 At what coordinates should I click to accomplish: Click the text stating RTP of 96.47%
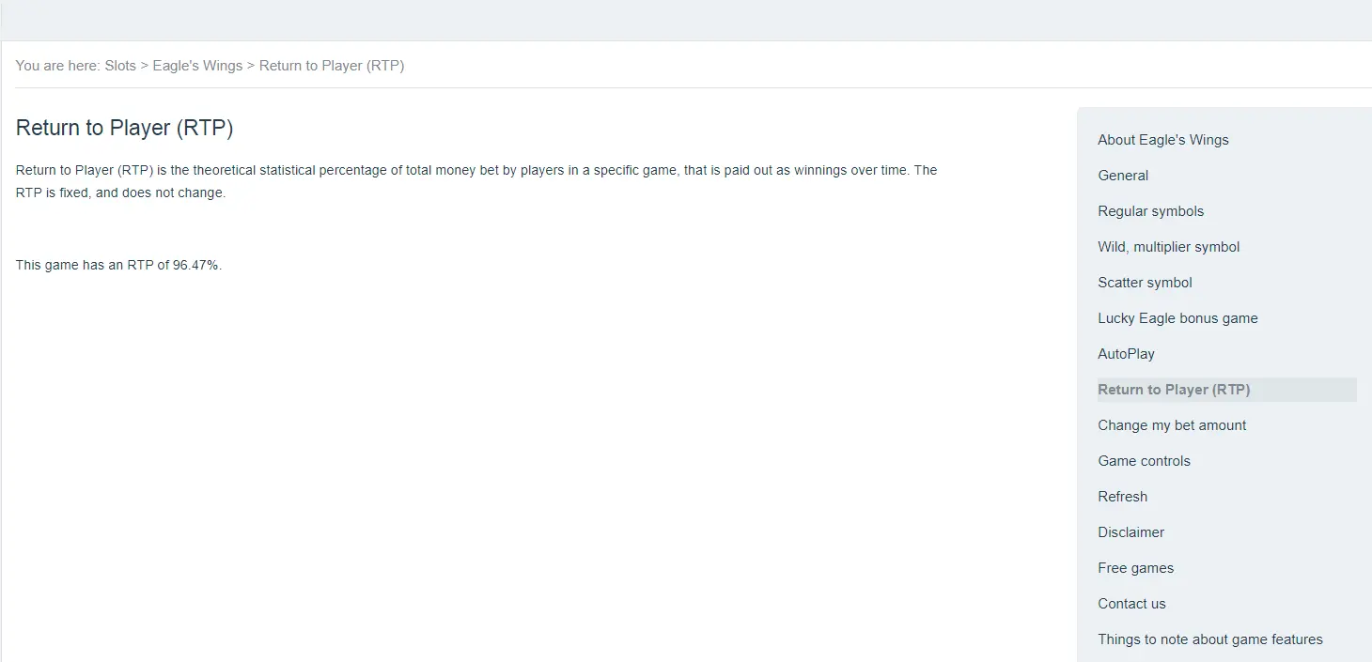[118, 265]
